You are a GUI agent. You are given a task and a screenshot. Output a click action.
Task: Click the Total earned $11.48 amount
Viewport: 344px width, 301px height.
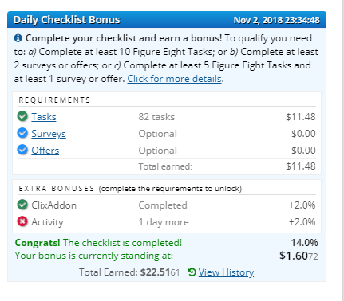(x=301, y=166)
